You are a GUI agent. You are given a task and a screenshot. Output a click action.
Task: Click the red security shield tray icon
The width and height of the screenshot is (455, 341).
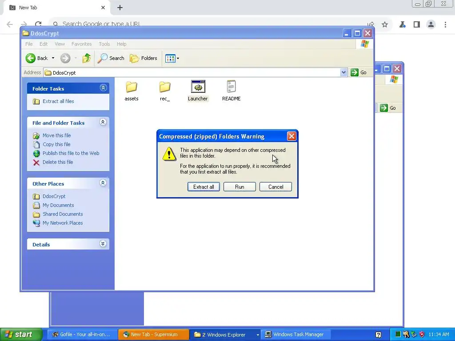tap(422, 335)
